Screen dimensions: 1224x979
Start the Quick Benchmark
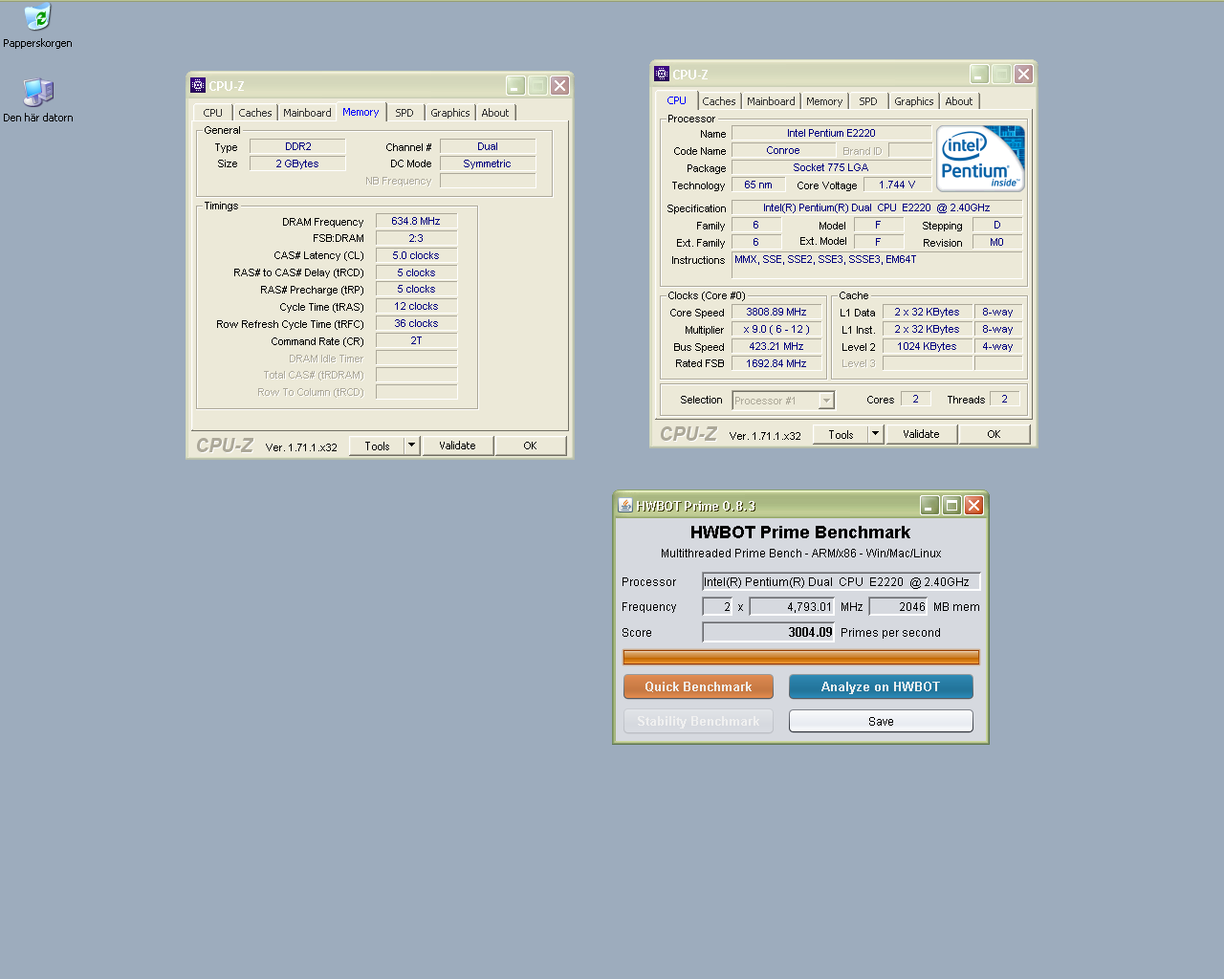(x=698, y=686)
